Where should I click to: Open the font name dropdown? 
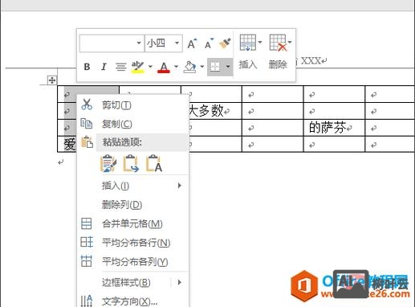pos(139,43)
